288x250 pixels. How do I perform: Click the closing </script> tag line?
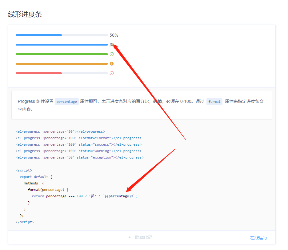point(25,222)
